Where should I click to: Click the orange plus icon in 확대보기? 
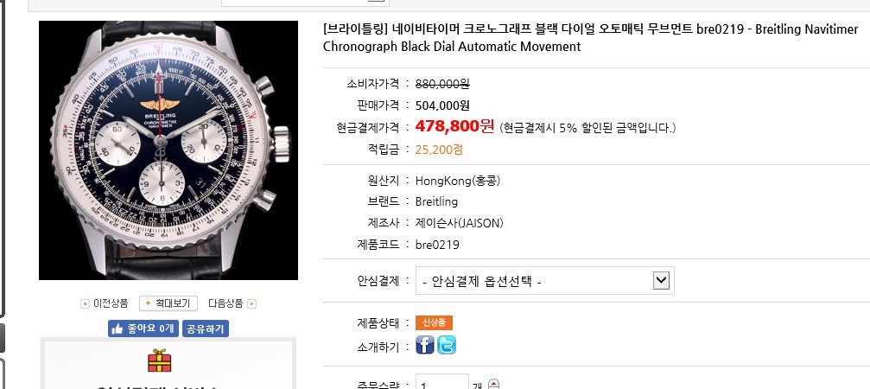pyautogui.click(x=148, y=303)
